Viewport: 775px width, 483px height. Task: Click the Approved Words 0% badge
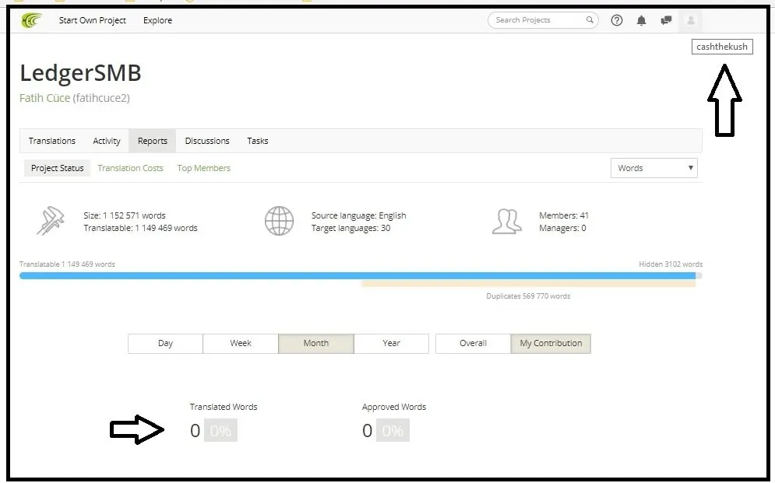click(x=393, y=430)
